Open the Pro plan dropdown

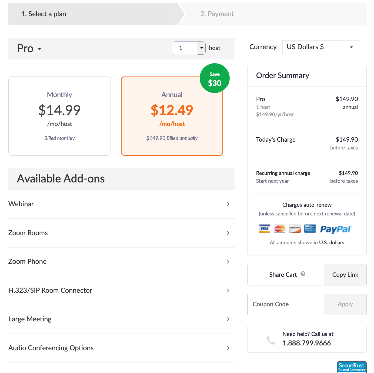point(29,49)
